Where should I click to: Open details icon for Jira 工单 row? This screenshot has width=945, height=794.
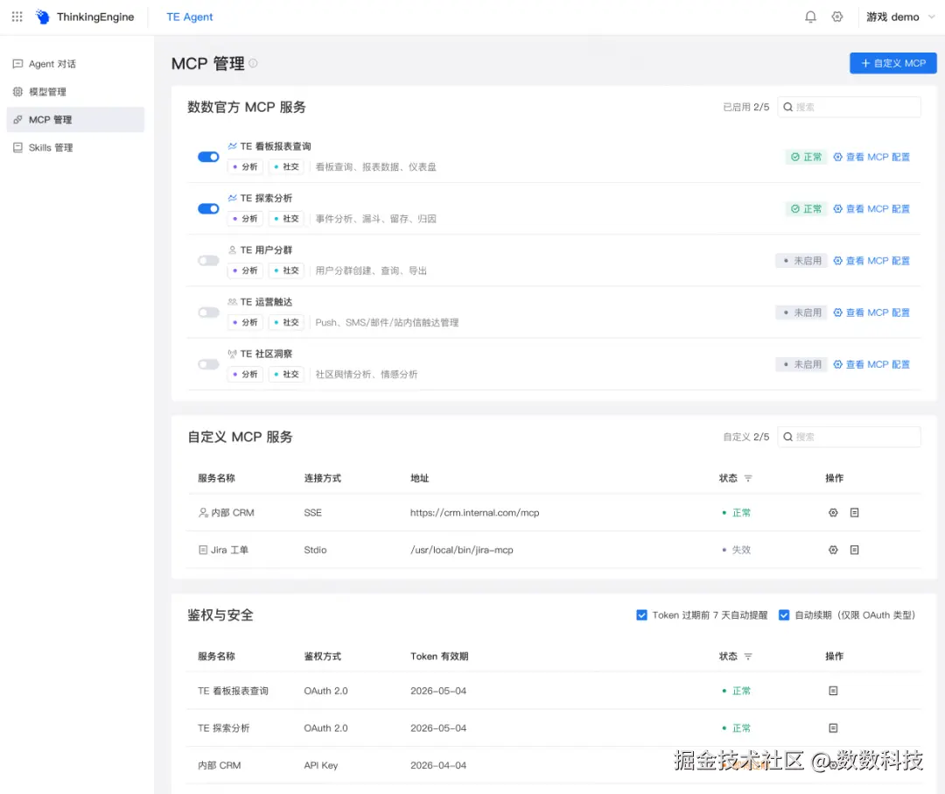[x=855, y=550]
